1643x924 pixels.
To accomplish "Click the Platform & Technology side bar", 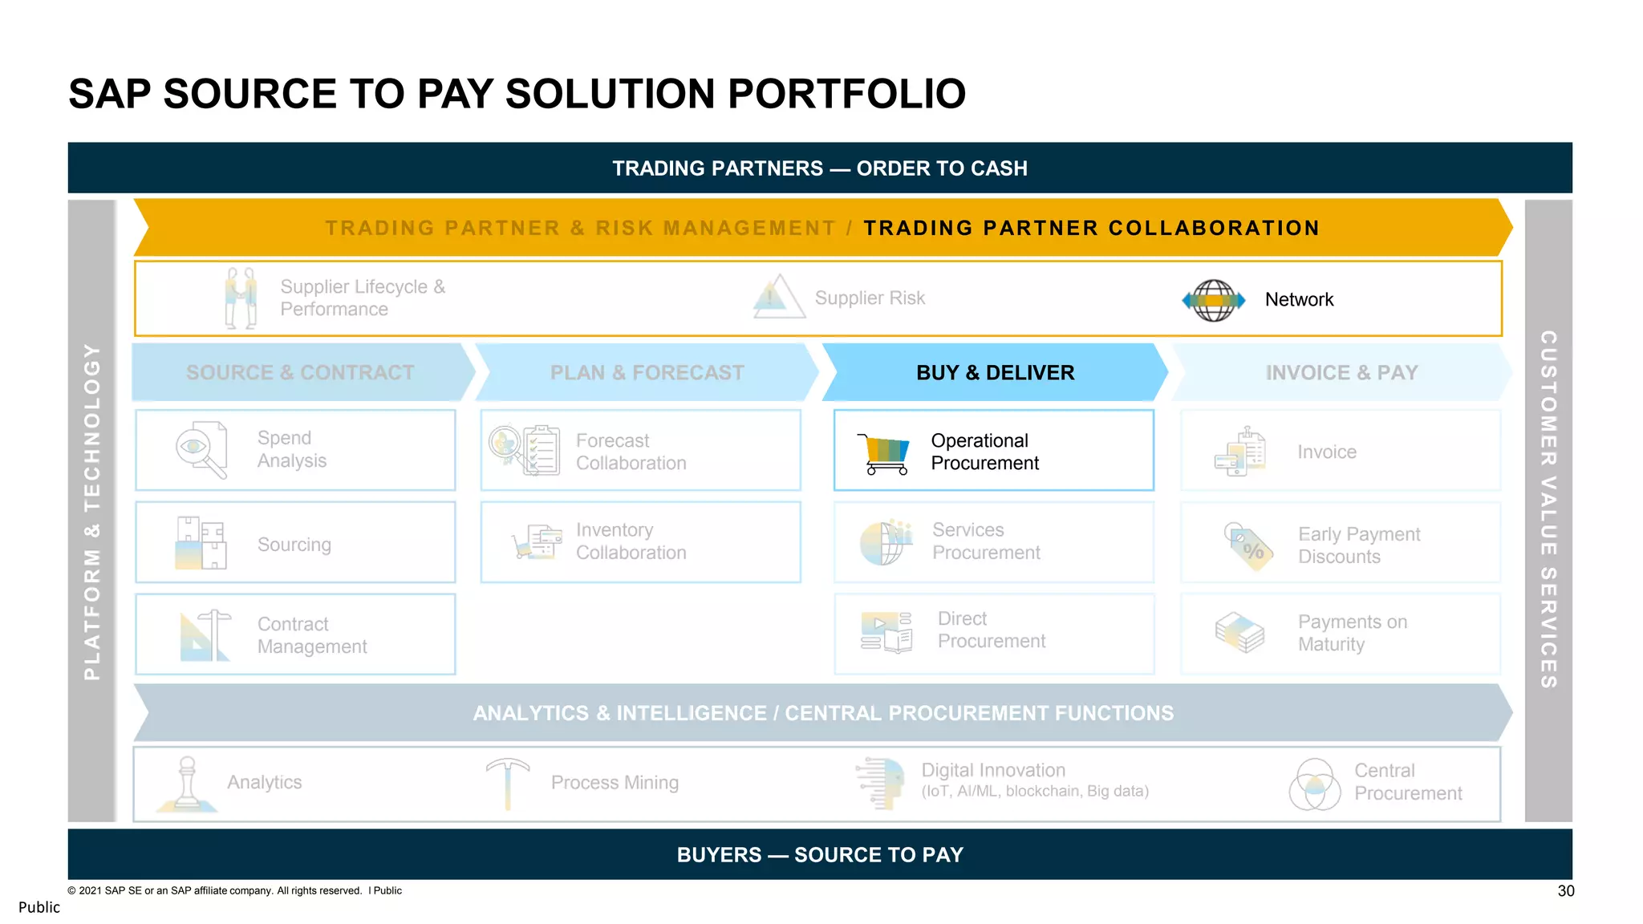I will pos(92,511).
